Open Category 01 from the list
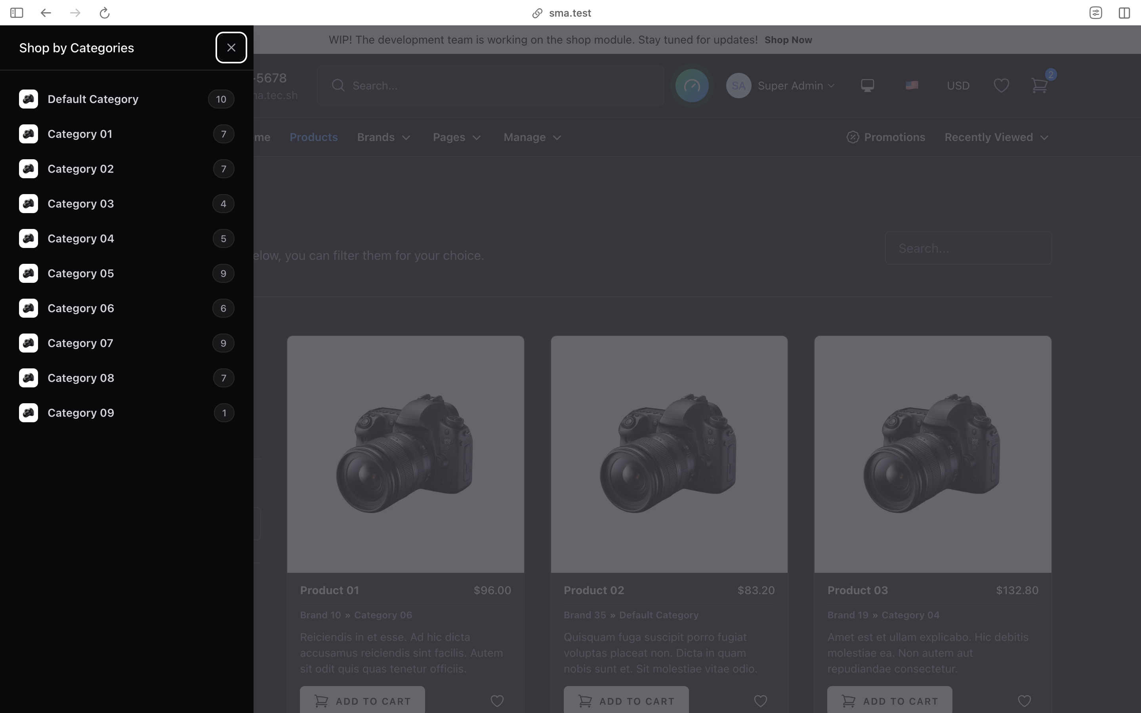Image resolution: width=1141 pixels, height=713 pixels. (x=80, y=134)
